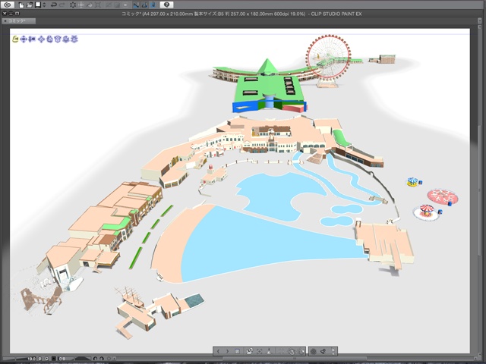Adjust the canvas rotation slider
This screenshot has width=486, height=364.
(x=80, y=359)
